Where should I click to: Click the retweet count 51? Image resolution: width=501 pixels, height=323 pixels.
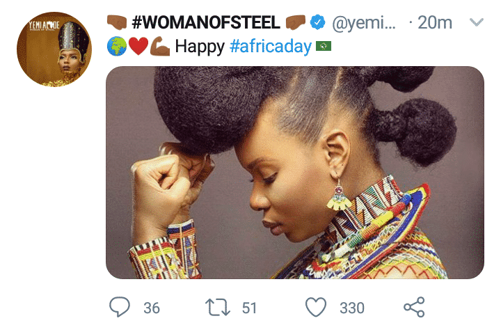click(249, 307)
